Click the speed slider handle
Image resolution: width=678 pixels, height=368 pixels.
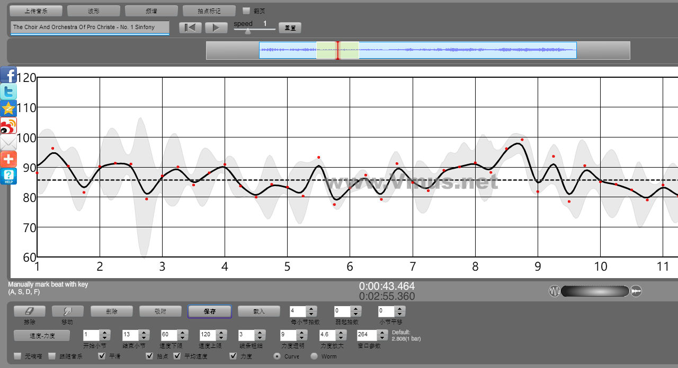click(248, 31)
